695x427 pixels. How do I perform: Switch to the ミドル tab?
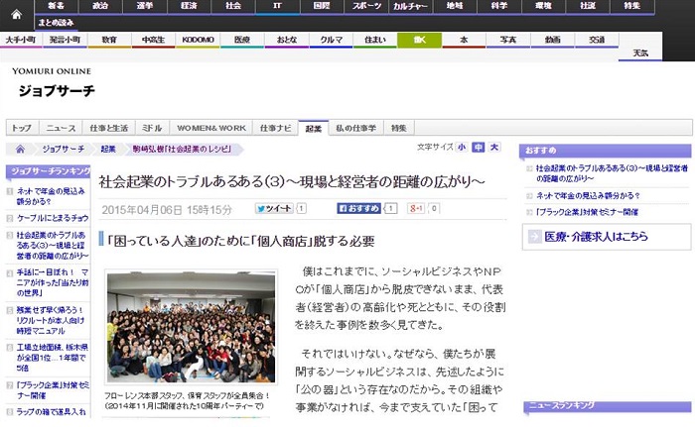pyautogui.click(x=152, y=129)
